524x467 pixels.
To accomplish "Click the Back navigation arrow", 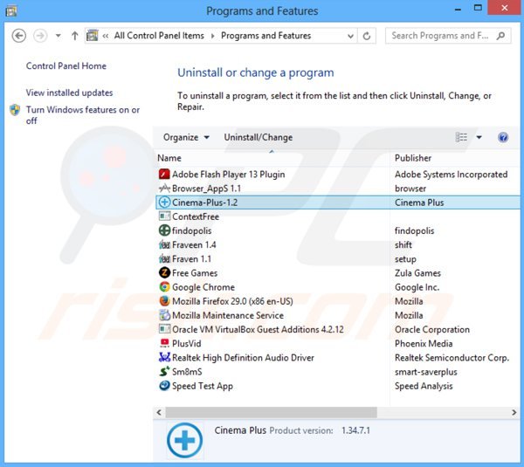I will click(18, 36).
